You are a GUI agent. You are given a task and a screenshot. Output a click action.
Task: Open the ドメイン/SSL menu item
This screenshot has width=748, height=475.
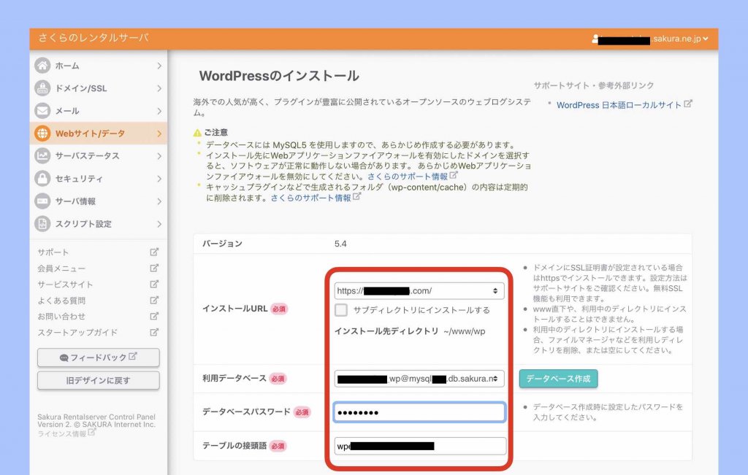pyautogui.click(x=99, y=88)
